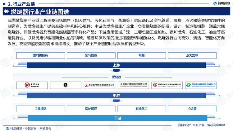Click the 下游 banner bar

pyautogui.click(x=117, y=118)
